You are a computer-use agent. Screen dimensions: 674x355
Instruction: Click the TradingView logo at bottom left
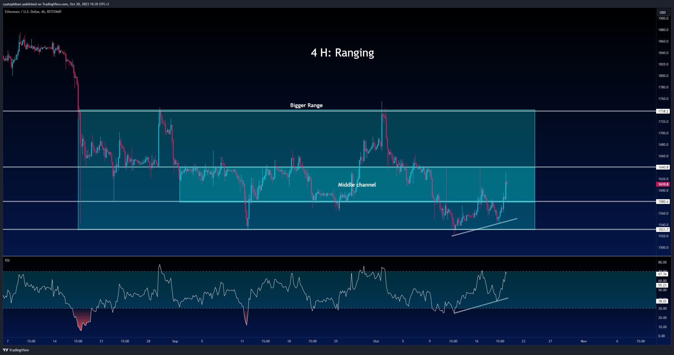[16, 350]
